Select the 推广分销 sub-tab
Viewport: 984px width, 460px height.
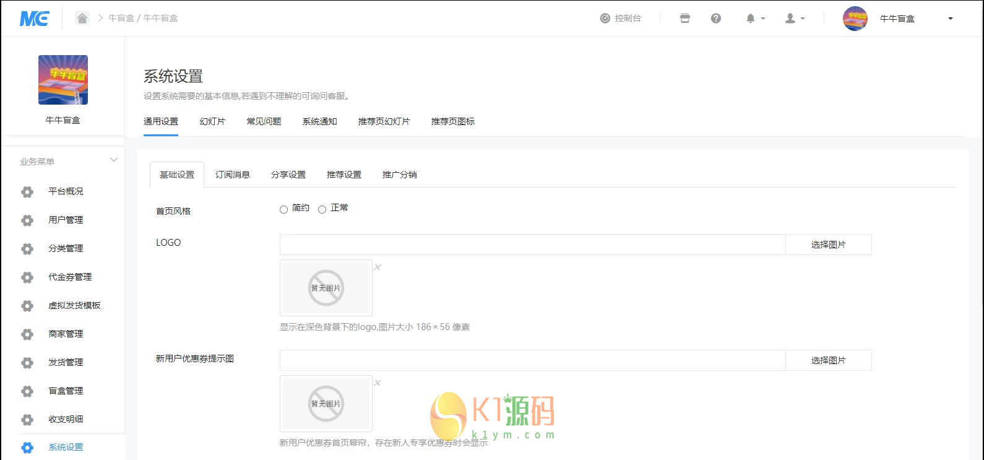(x=400, y=175)
